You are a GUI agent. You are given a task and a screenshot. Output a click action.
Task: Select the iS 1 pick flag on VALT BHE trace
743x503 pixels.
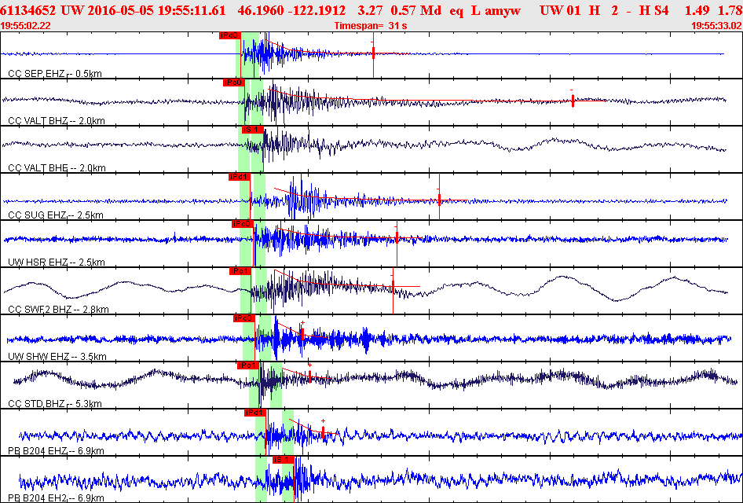click(253, 130)
